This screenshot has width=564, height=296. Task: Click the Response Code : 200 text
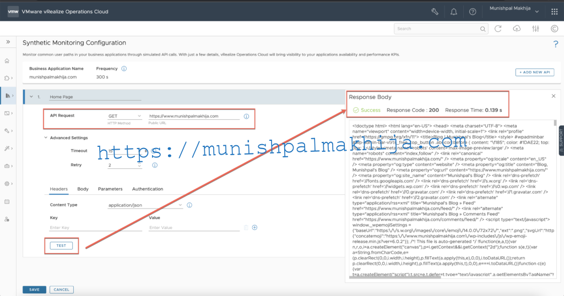[413, 110]
